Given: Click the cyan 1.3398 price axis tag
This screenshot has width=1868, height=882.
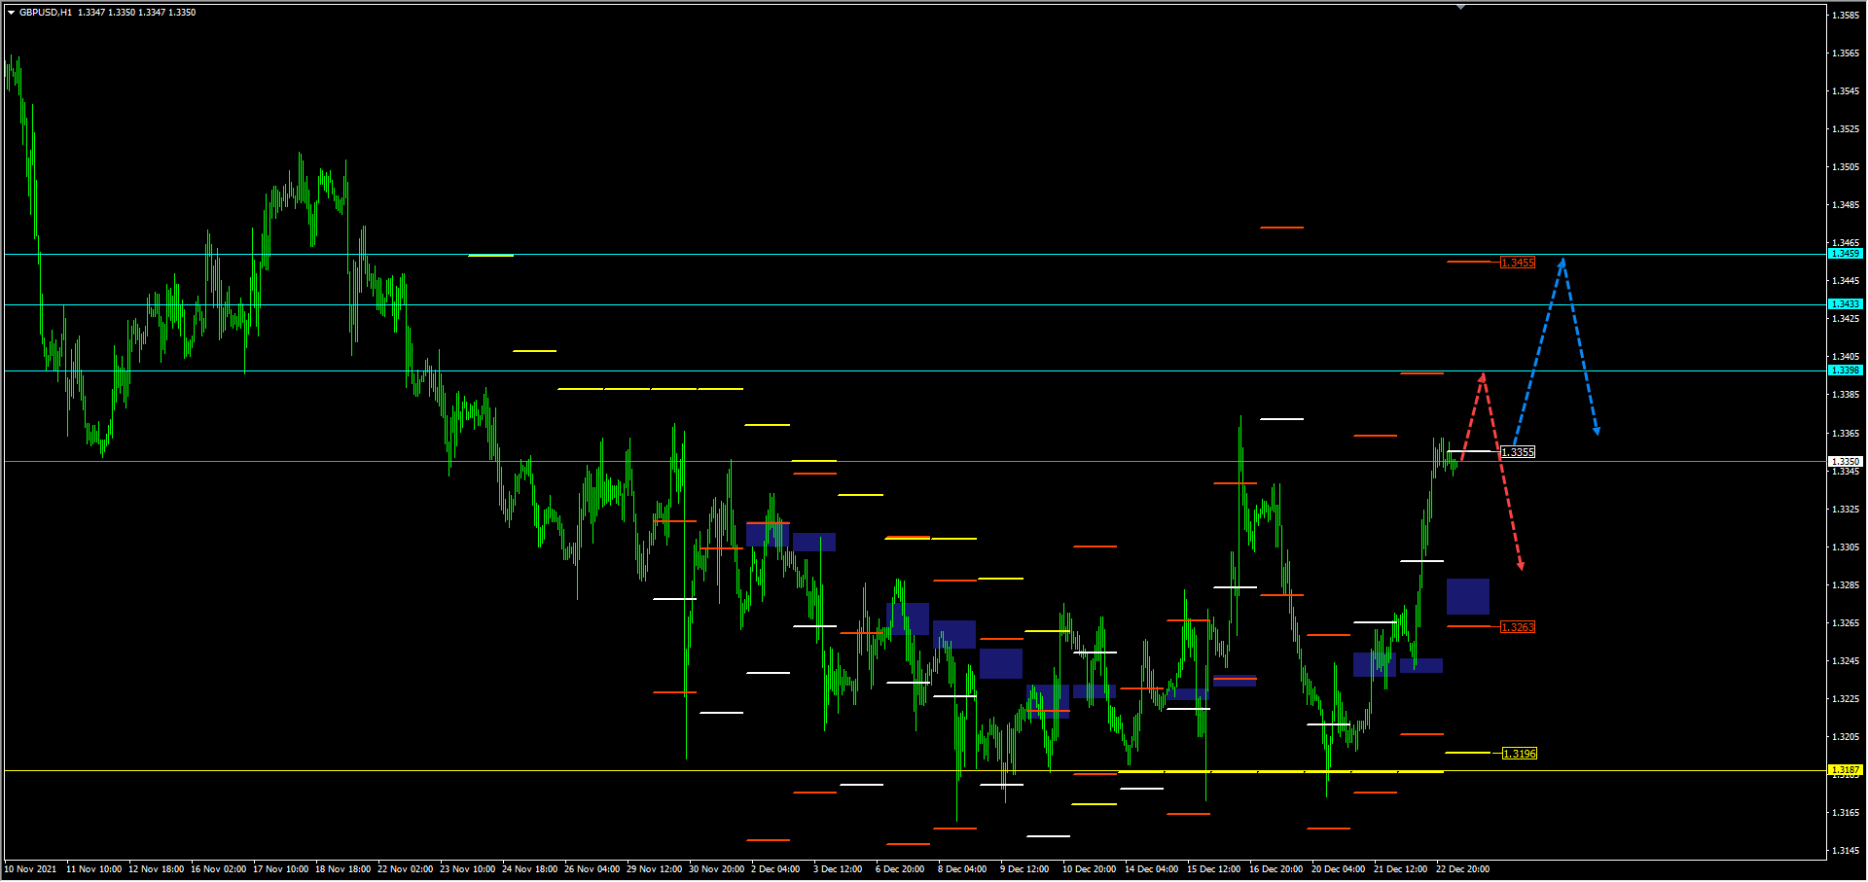Looking at the screenshot, I should (x=1845, y=370).
